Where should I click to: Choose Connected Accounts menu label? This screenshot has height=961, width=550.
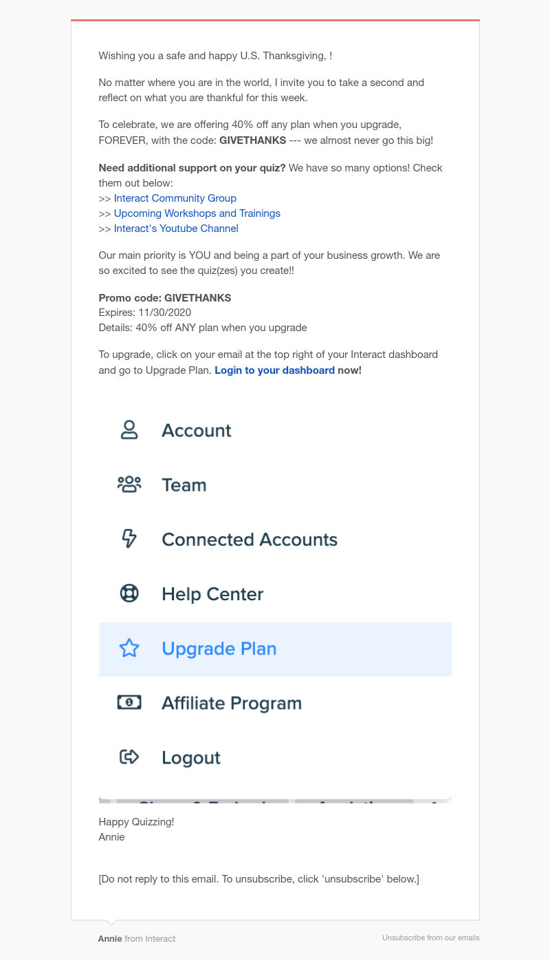pos(250,539)
